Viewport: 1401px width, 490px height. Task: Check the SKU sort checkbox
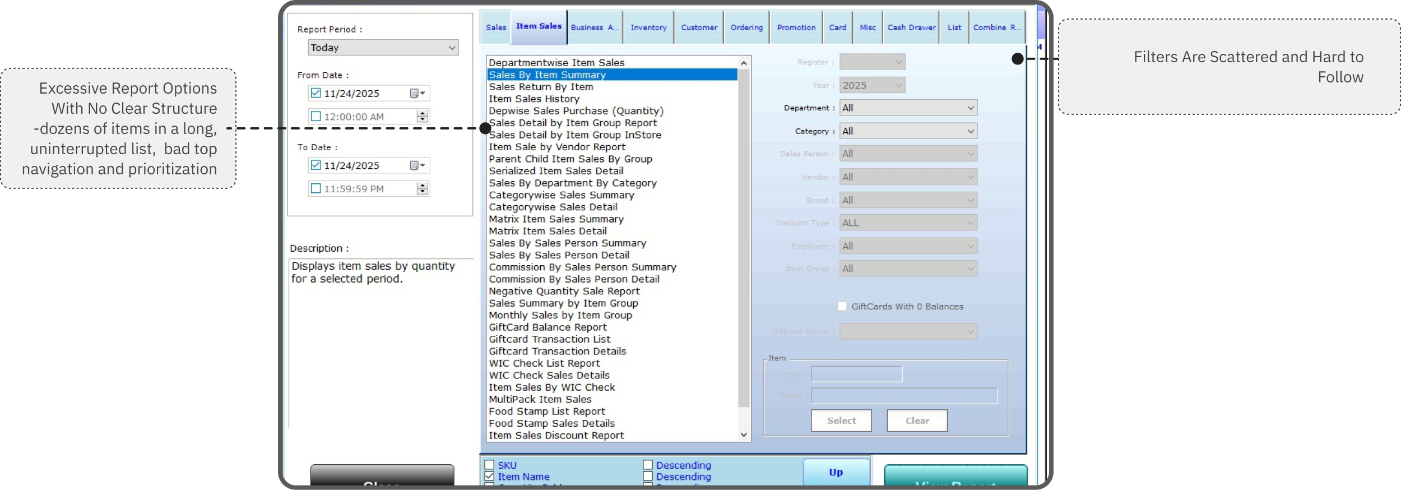(x=489, y=465)
